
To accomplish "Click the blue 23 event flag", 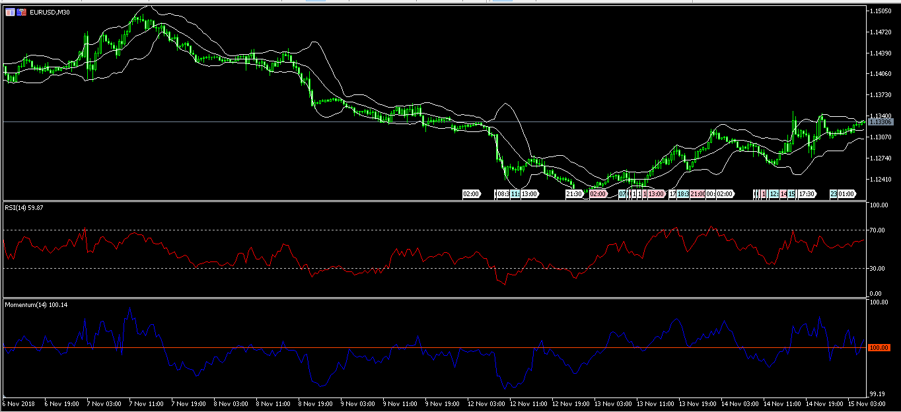I will pyautogui.click(x=834, y=194).
